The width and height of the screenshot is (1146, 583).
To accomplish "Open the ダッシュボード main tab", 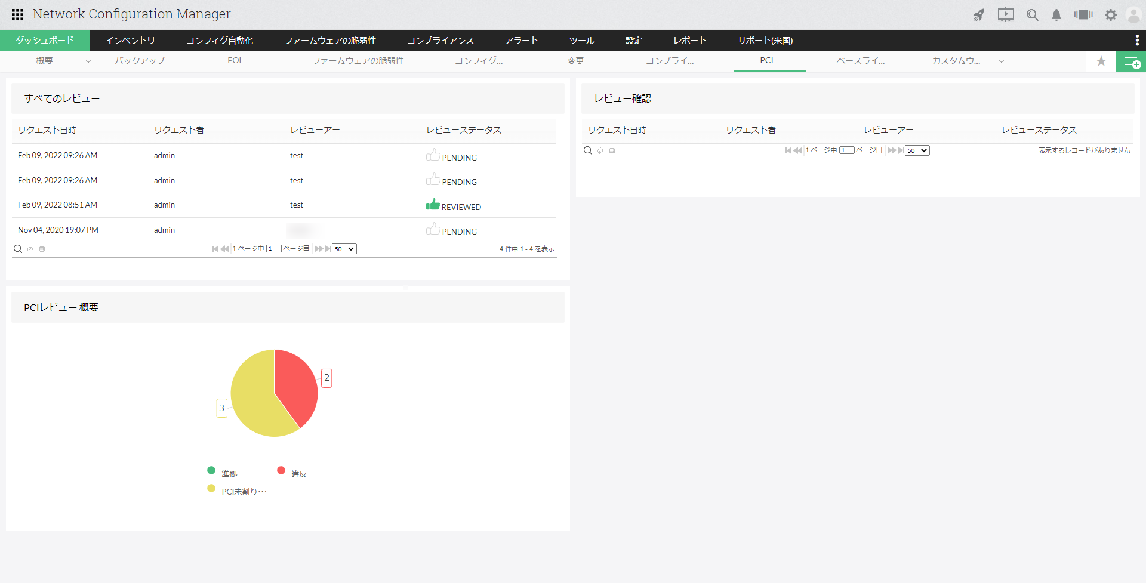I will 45,40.
